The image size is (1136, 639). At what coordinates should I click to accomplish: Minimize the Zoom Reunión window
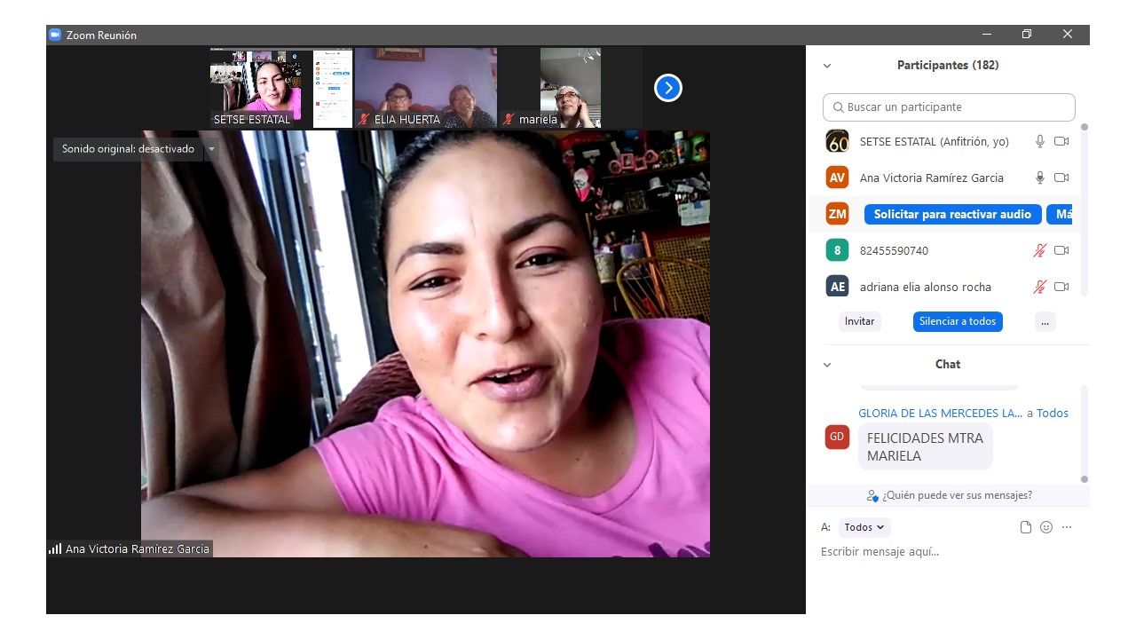click(x=987, y=35)
